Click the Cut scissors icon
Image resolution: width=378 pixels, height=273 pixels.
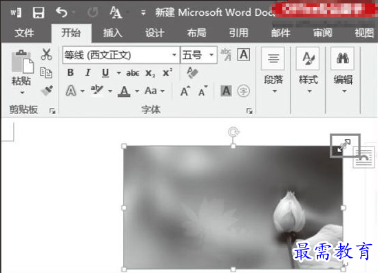[x=47, y=54]
